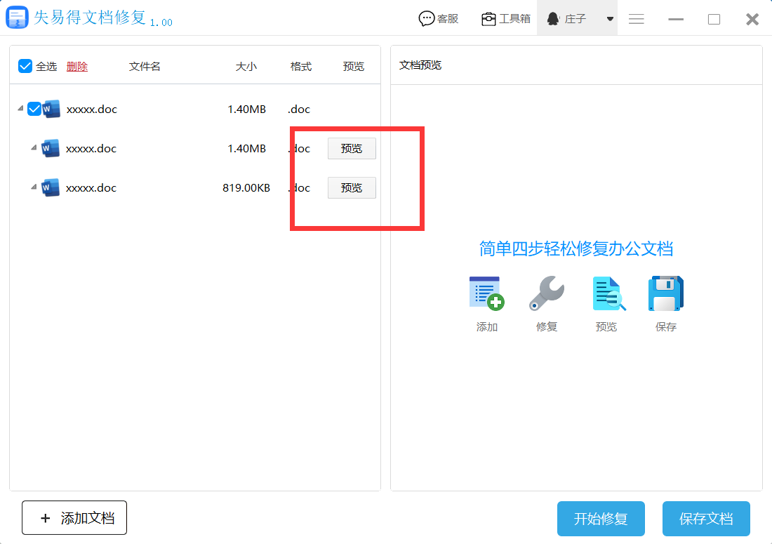Image resolution: width=772 pixels, height=544 pixels.
Task: Click the app logo icon in title bar
Action: tap(17, 18)
